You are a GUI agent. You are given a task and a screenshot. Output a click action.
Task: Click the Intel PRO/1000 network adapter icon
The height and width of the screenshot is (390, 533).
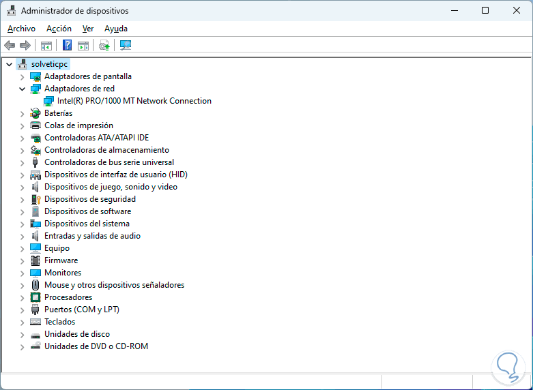48,101
